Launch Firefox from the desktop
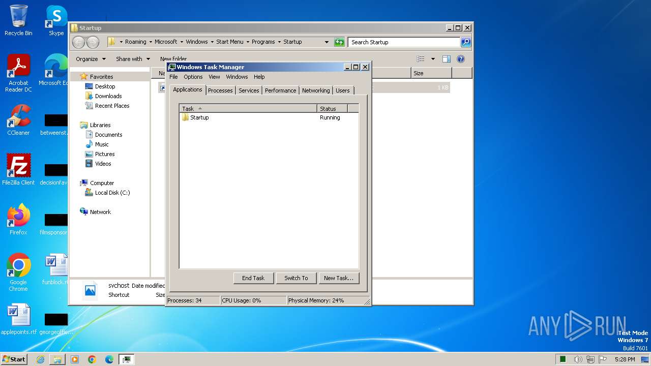 (18, 220)
